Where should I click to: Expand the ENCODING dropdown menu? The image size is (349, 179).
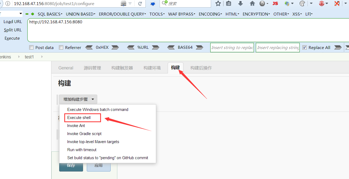tap(210, 14)
